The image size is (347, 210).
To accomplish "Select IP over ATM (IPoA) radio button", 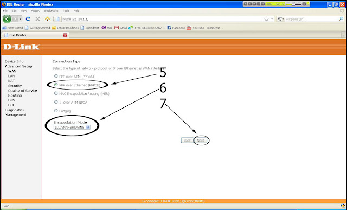I will click(56, 102).
